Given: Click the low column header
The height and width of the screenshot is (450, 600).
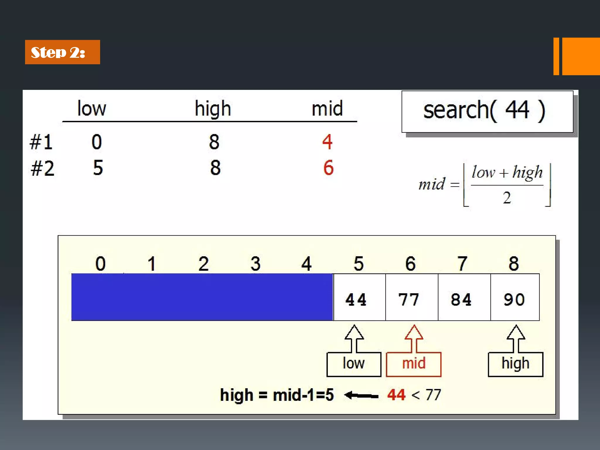Looking at the screenshot, I should [91, 108].
